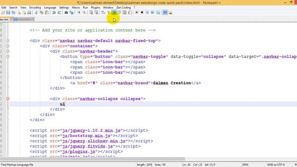Image resolution: width=297 pixels, height=167 pixels.
Task: Open the Window menu
Action: (x=108, y=7)
